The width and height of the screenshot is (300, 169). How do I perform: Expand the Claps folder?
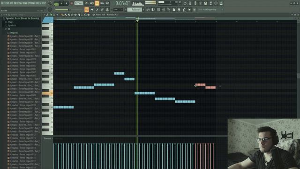pyautogui.click(x=9, y=22)
